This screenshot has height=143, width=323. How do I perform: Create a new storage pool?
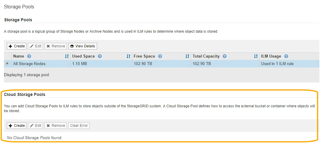click(x=17, y=46)
